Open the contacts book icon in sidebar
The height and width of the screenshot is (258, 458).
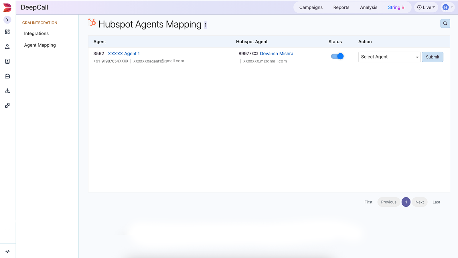[x=7, y=61]
